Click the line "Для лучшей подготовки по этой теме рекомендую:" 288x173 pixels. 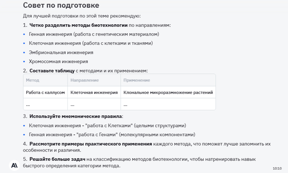pyautogui.click(x=82, y=16)
